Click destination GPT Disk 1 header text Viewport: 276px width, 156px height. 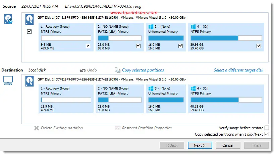[x=112, y=80]
